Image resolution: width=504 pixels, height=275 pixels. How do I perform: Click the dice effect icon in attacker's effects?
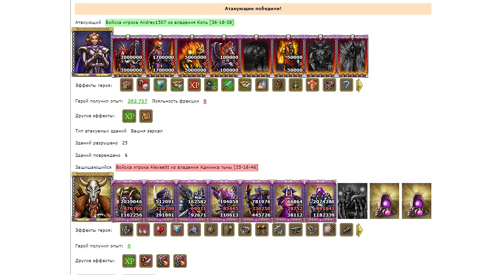click(x=143, y=85)
